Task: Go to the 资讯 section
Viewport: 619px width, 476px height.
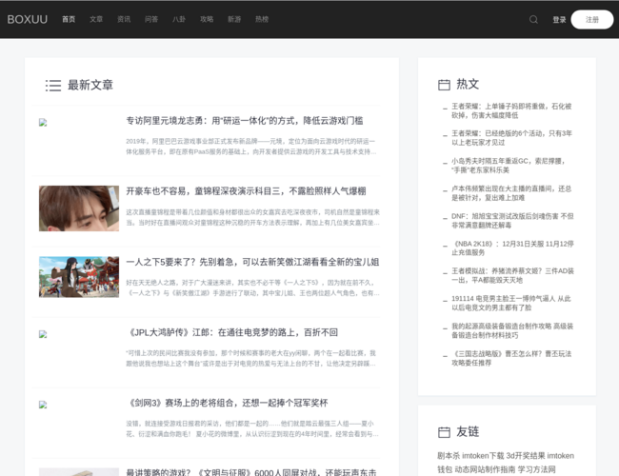Action: (x=124, y=19)
